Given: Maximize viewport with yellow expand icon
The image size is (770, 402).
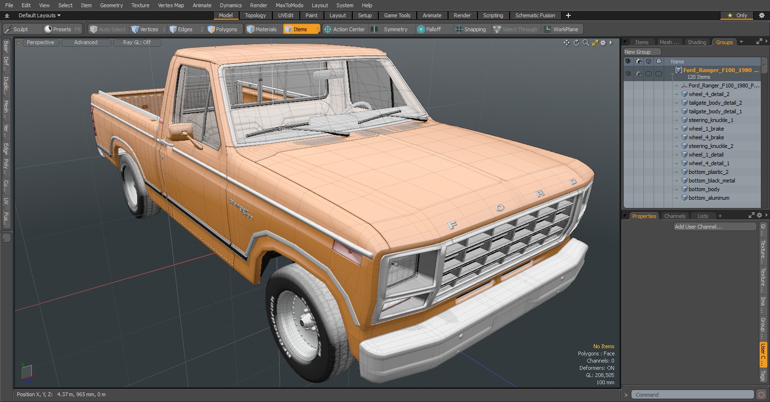Looking at the screenshot, I should point(595,43).
